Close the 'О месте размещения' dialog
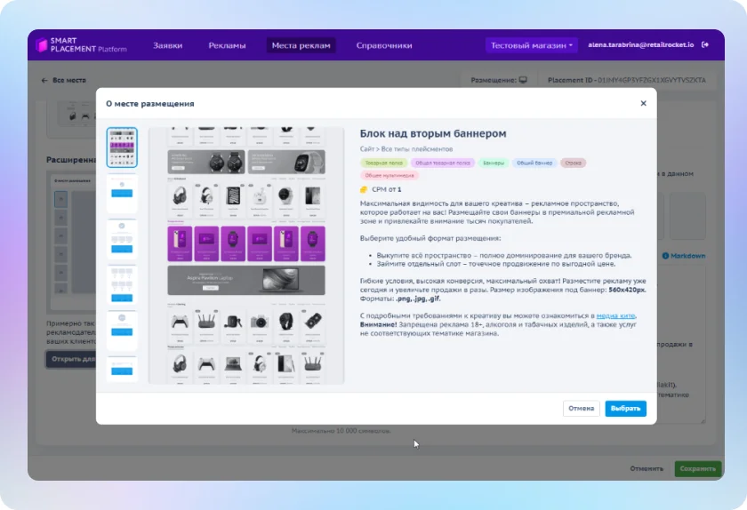Viewport: 747px width, 510px height. (643, 103)
